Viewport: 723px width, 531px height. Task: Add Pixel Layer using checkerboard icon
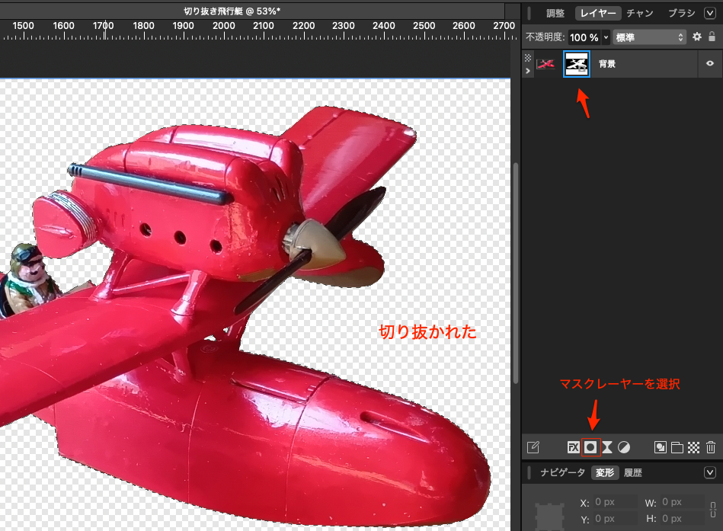[x=693, y=447]
